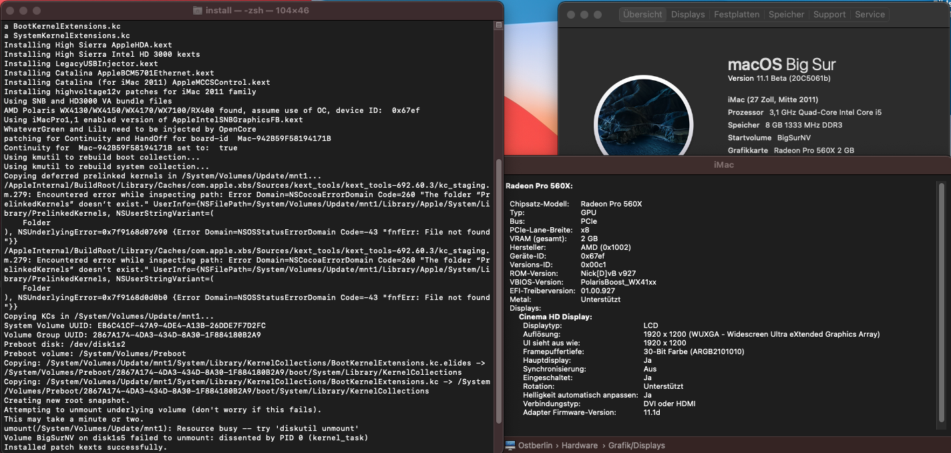Click the Displaytyp 'LCD' value
This screenshot has width=951, height=453.
coord(650,325)
